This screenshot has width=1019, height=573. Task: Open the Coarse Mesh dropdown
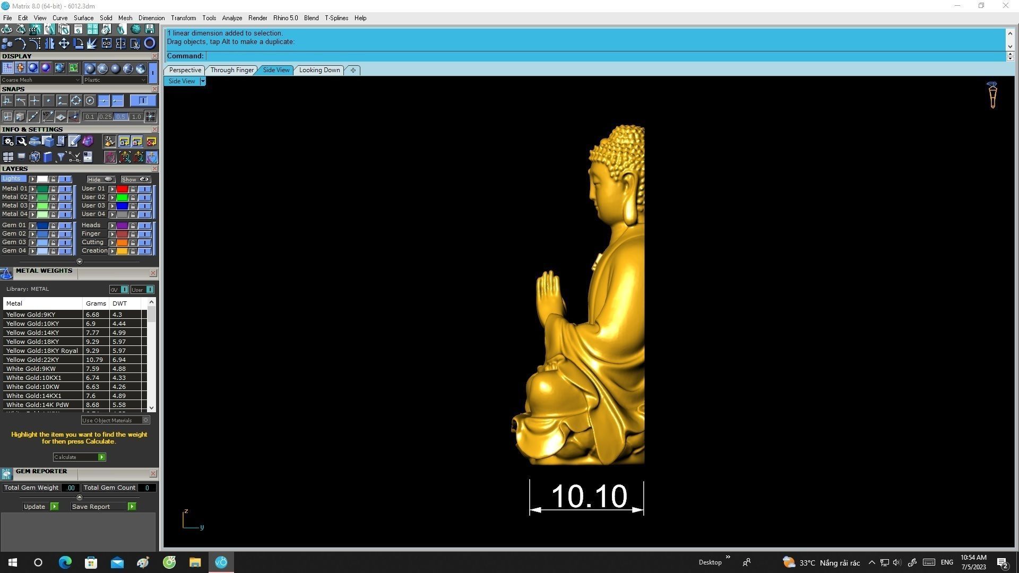pyautogui.click(x=41, y=80)
